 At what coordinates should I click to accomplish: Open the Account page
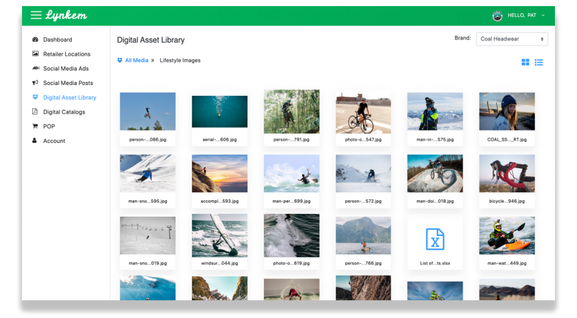(54, 141)
